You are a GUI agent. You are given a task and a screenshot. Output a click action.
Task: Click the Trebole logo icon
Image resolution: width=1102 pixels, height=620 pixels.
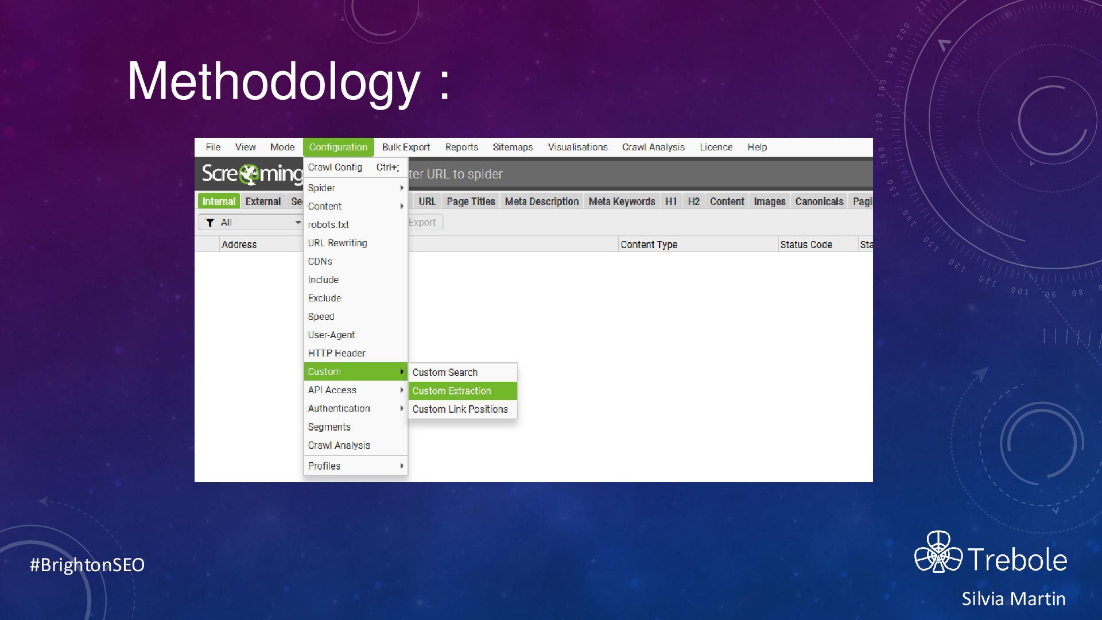pyautogui.click(x=938, y=552)
